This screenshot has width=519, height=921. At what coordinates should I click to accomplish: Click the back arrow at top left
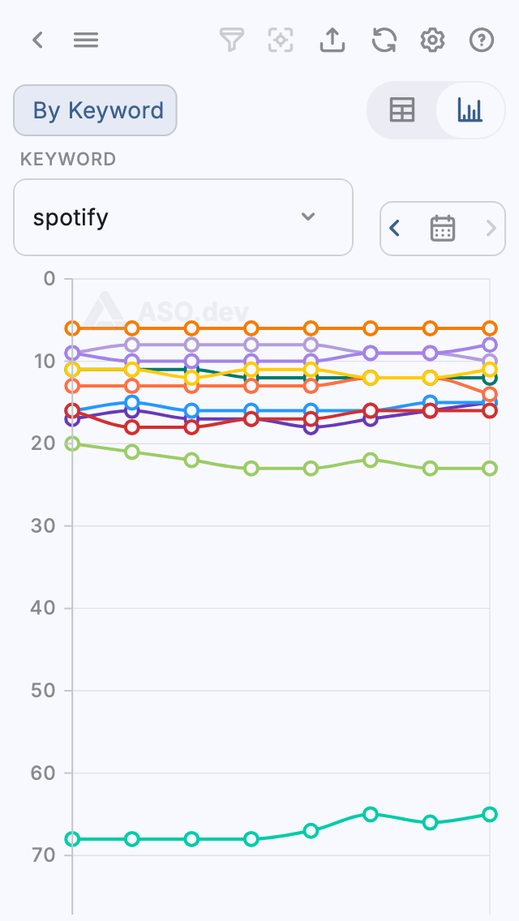[x=37, y=40]
